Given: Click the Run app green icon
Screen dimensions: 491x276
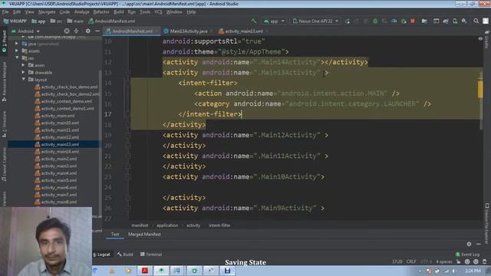Looking at the screenshot, I should click(348, 21).
